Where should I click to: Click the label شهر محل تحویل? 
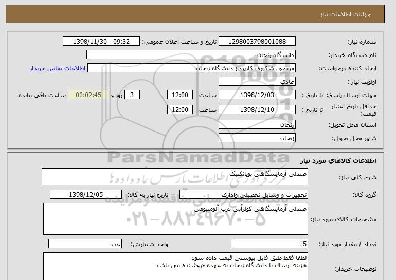(x=354, y=138)
